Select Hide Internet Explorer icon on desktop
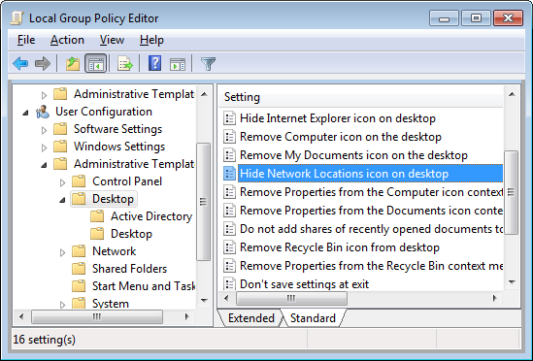Viewport: 533px width, 361px height. pos(338,118)
